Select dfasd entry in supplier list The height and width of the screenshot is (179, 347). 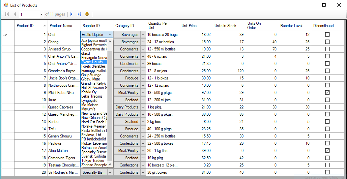coord(94,53)
